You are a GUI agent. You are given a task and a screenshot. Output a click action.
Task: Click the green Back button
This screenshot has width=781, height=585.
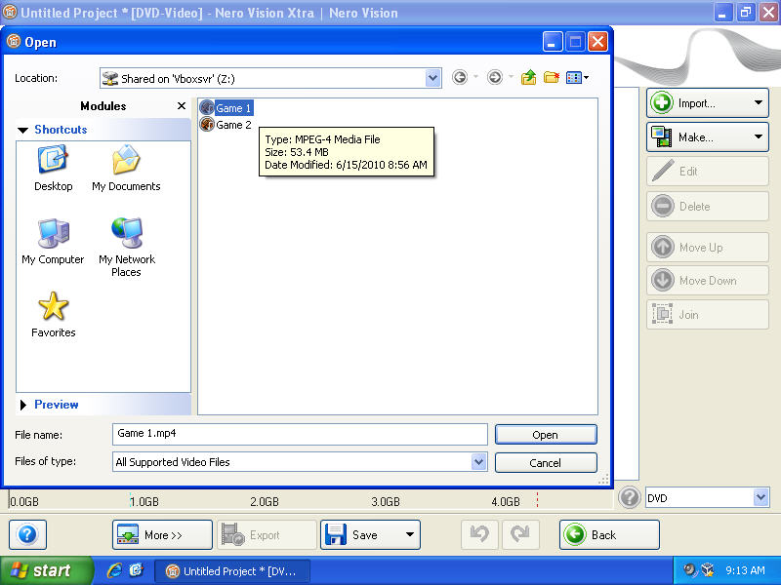(609, 534)
